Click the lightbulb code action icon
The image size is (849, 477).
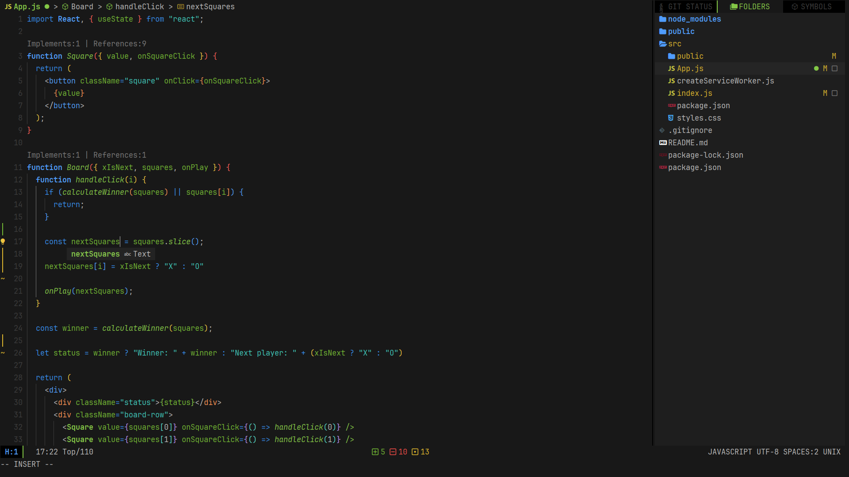click(3, 242)
